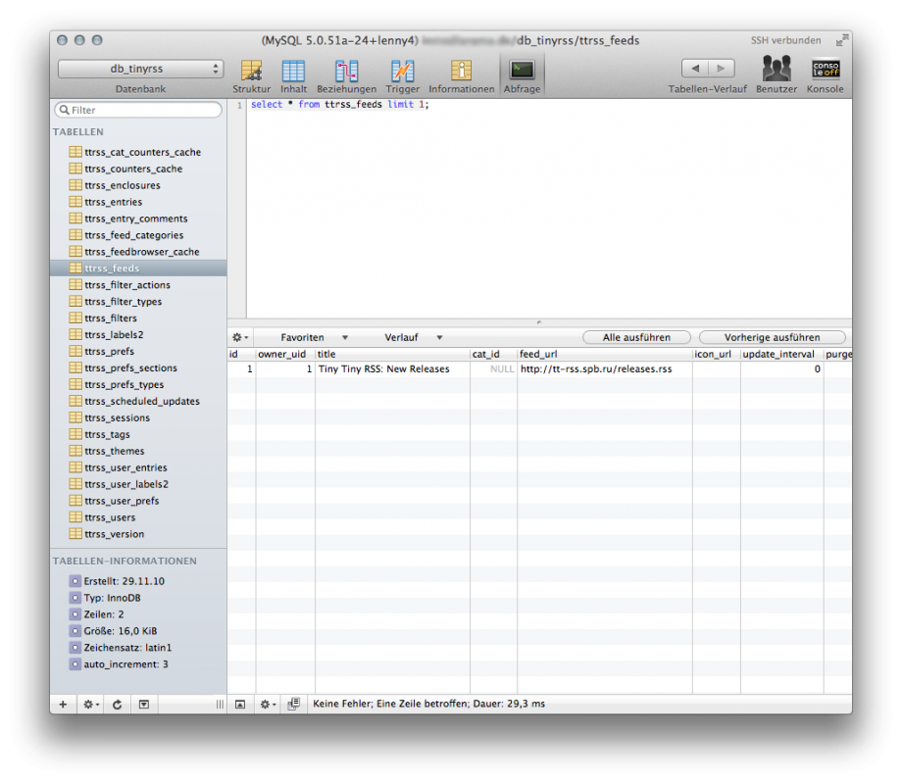The width and height of the screenshot is (902, 783).
Task: Click the owner_uid column header
Action: (x=285, y=354)
